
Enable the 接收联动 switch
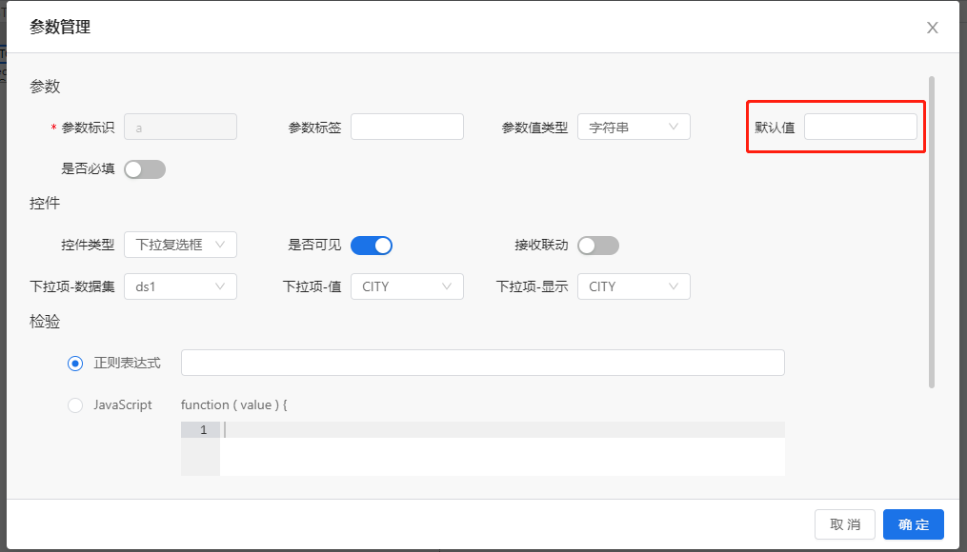click(598, 246)
